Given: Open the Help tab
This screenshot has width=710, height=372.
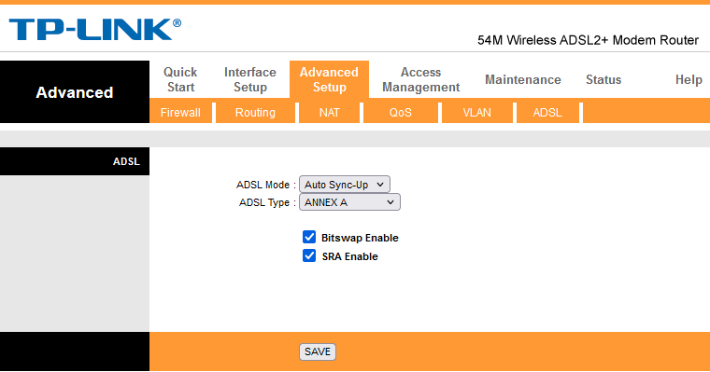Looking at the screenshot, I should pyautogui.click(x=689, y=79).
